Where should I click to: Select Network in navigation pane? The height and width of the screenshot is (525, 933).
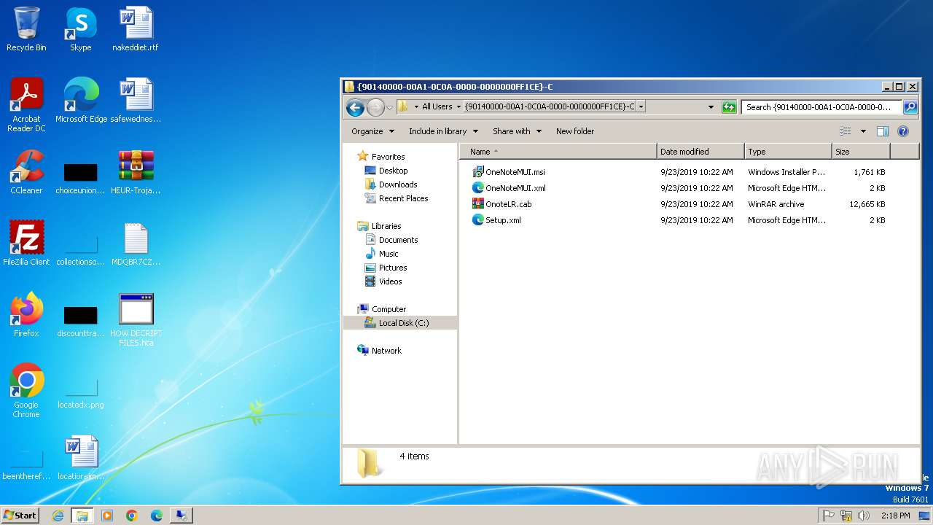pyautogui.click(x=386, y=351)
